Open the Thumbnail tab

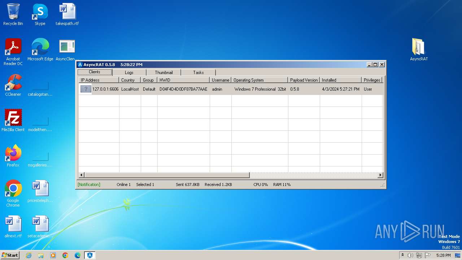pos(164,73)
